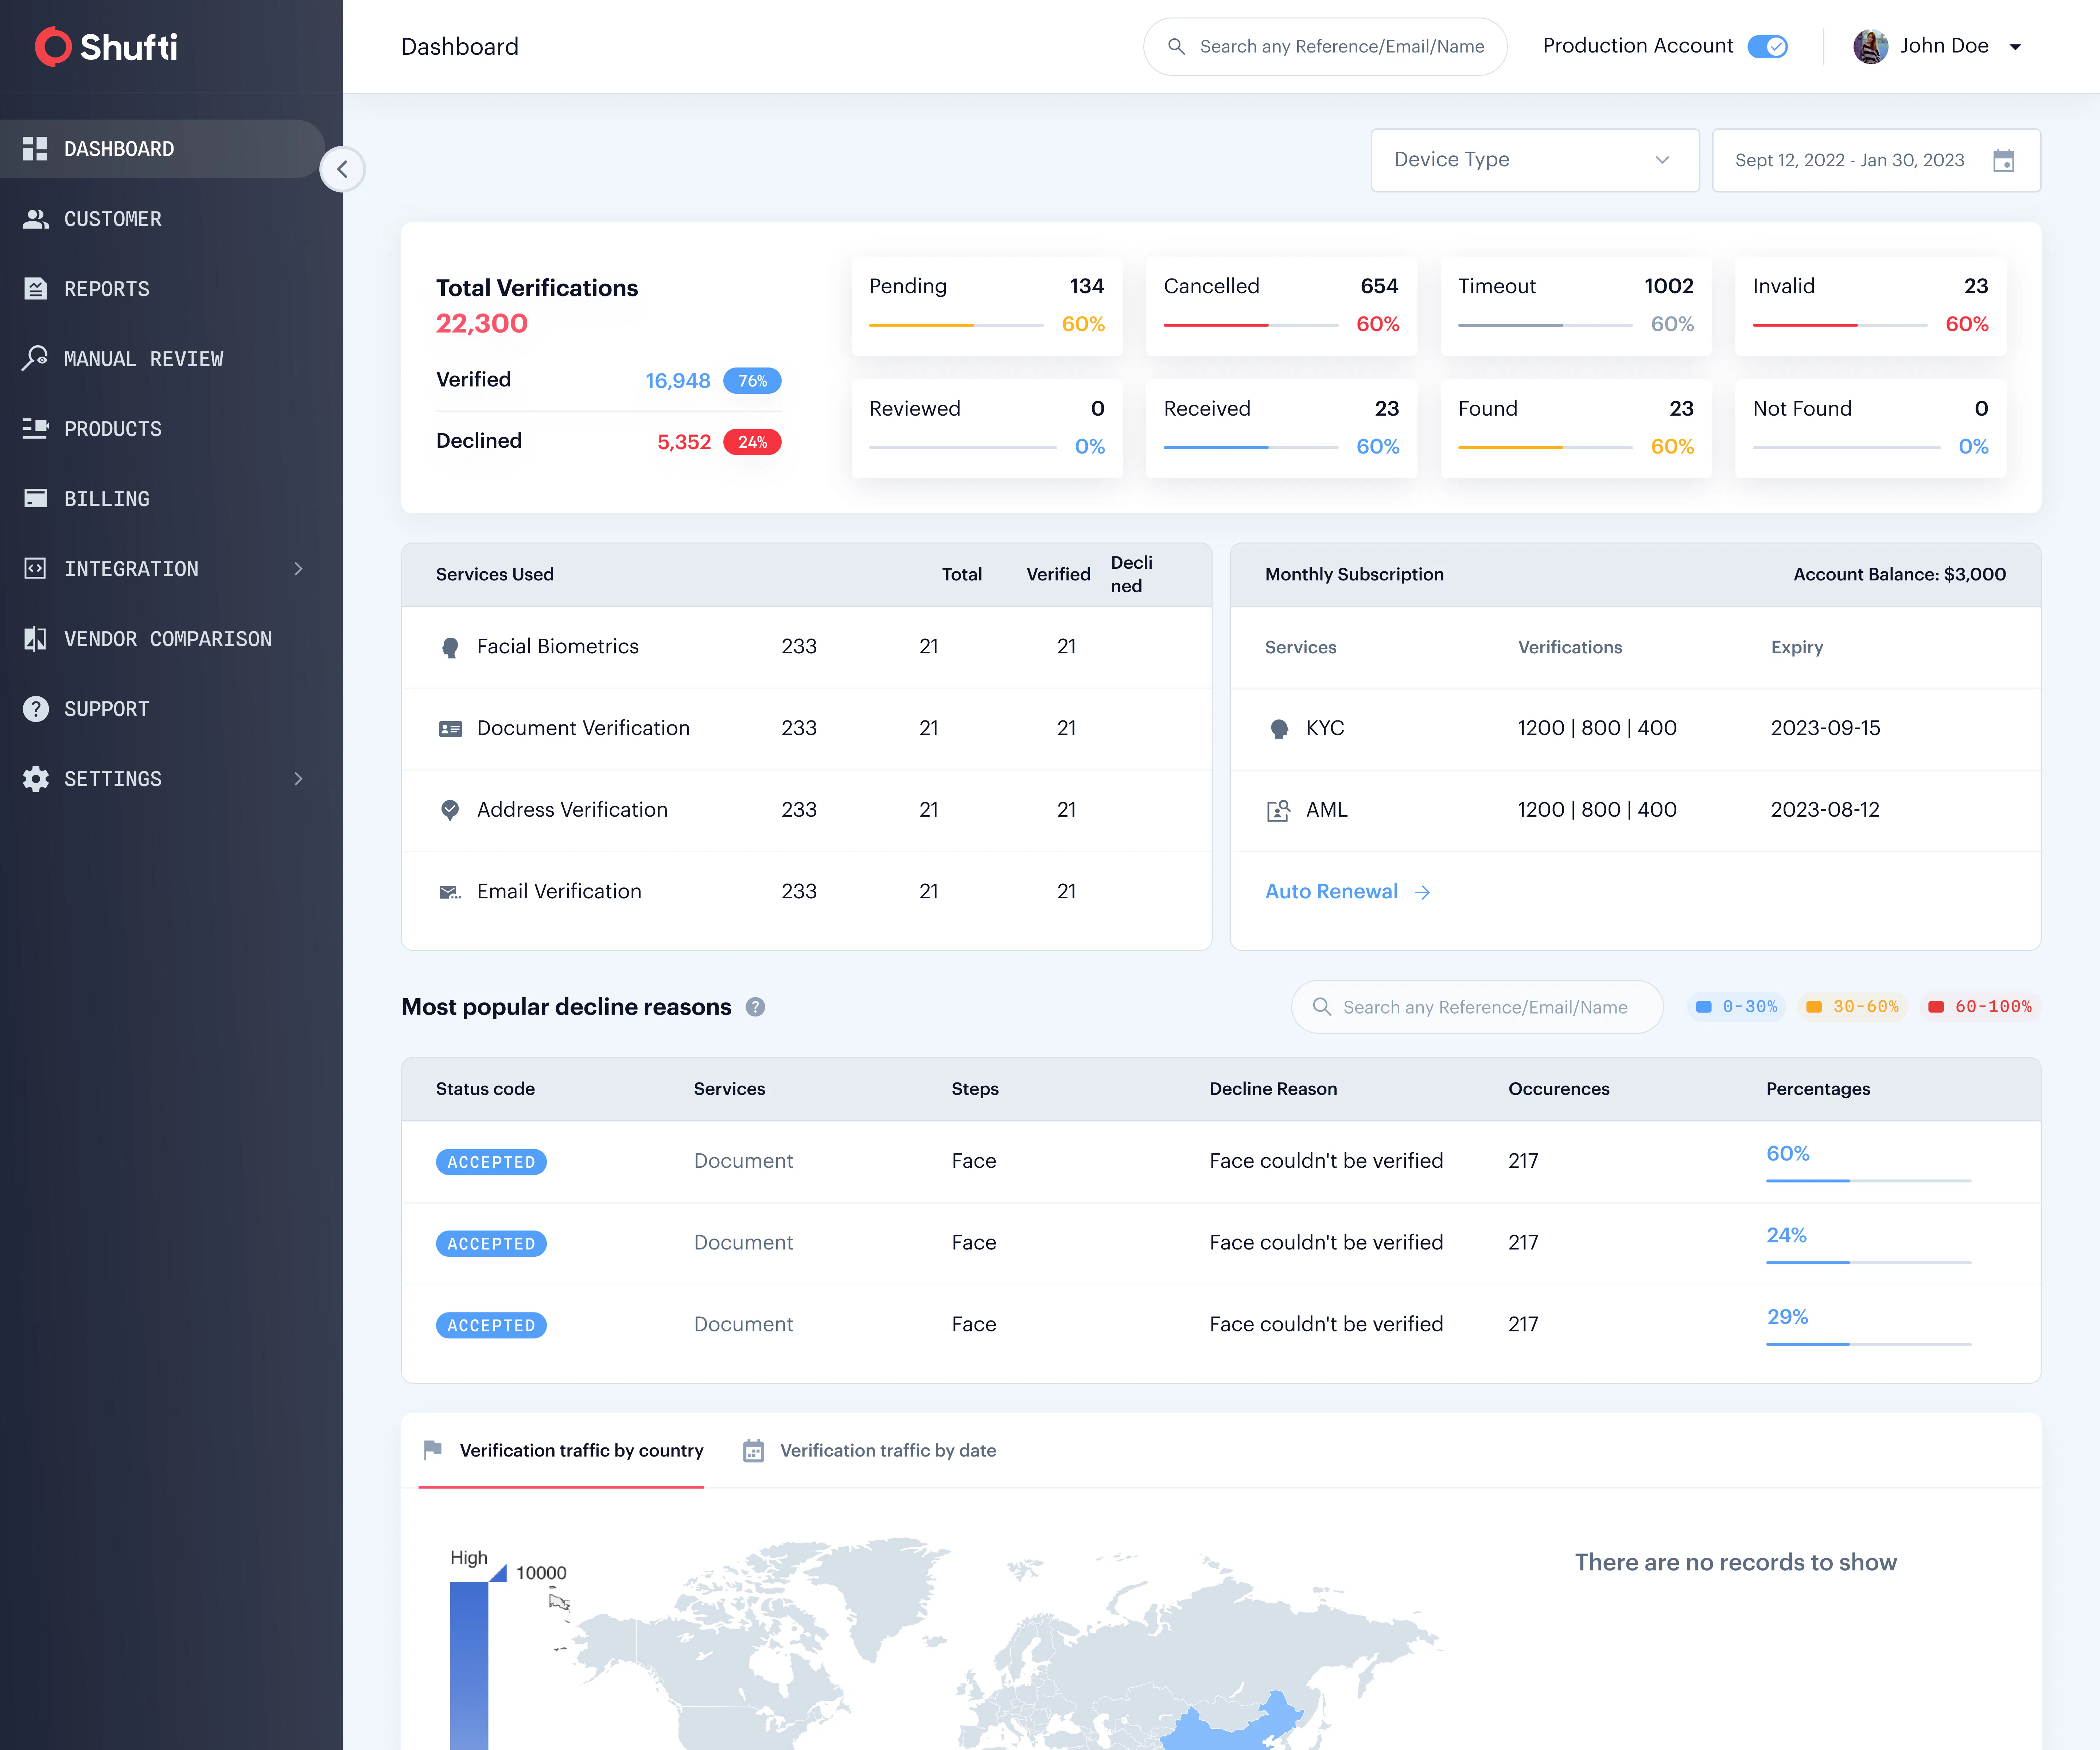The width and height of the screenshot is (2100, 1750).
Task: Click the Verified 76% badge
Action: 752,381
